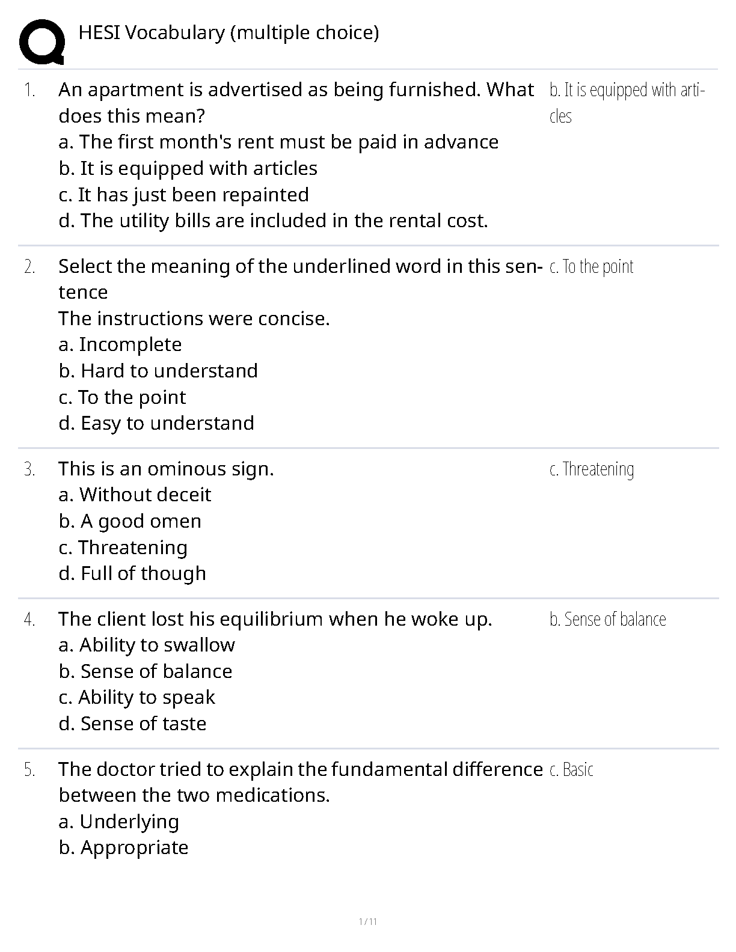Image resolution: width=736 pixels, height=952 pixels.
Task: Select 'd. The utility bills are included' option
Action: pyautogui.click(x=273, y=221)
